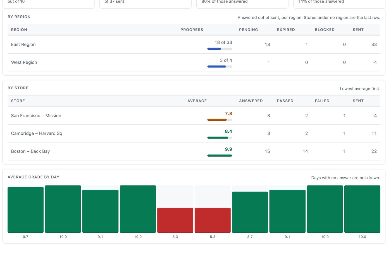The width and height of the screenshot is (391, 255).
Task: Click the 9.9 average score
Action: coord(228,149)
